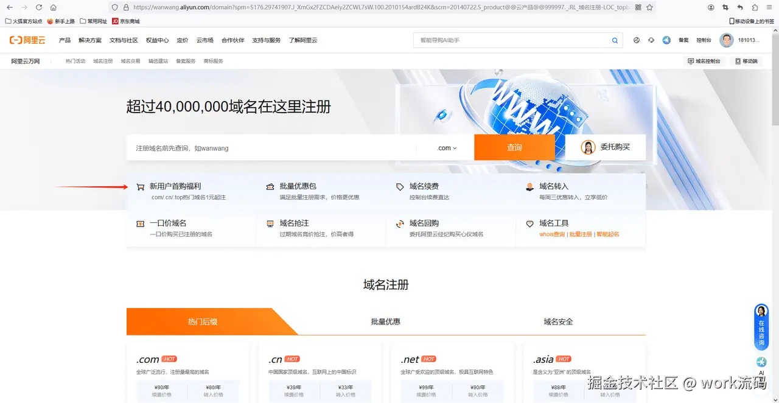Click the 委托购买 button

pos(606,147)
